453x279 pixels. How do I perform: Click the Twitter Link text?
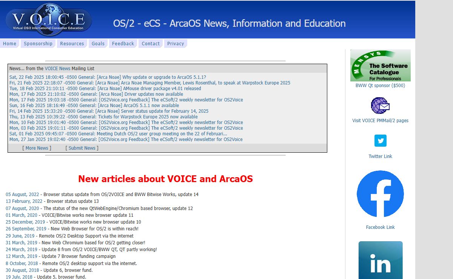click(380, 156)
